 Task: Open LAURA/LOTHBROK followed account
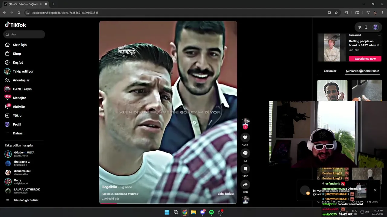tap(22, 191)
